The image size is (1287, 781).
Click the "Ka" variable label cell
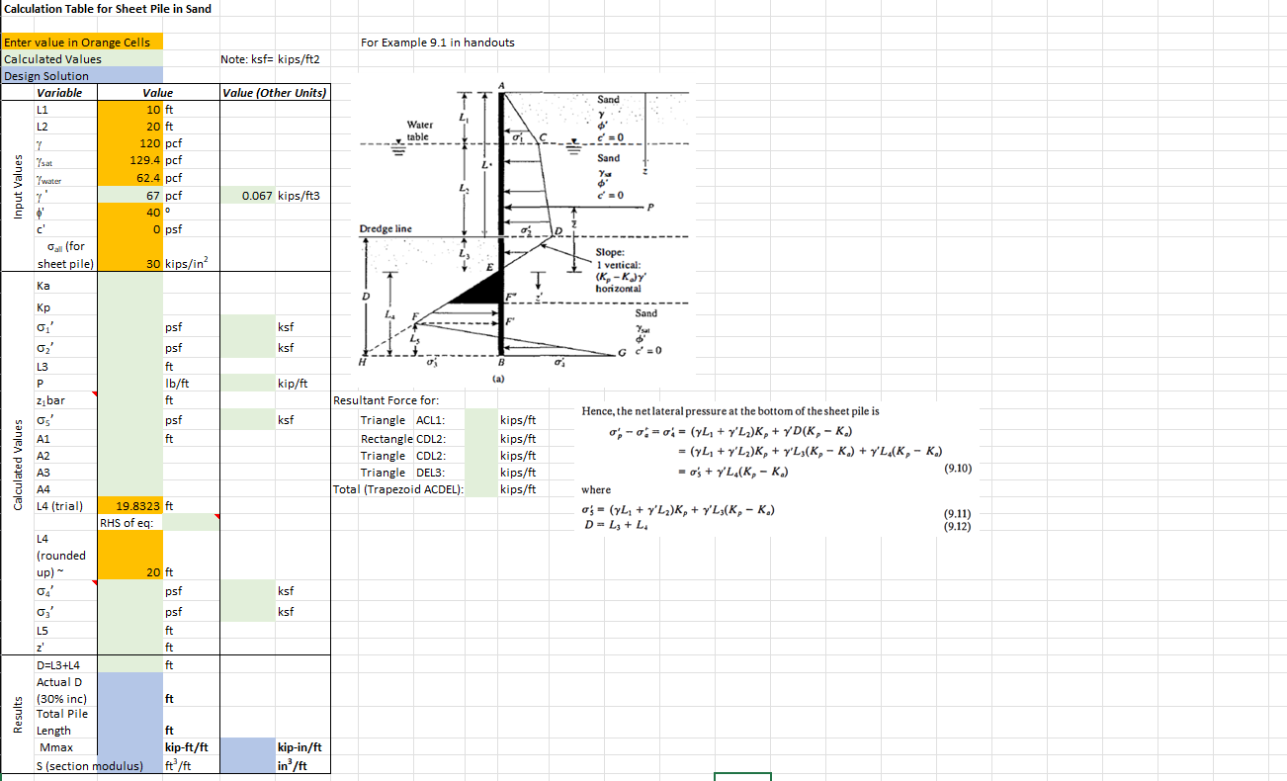[x=65, y=286]
